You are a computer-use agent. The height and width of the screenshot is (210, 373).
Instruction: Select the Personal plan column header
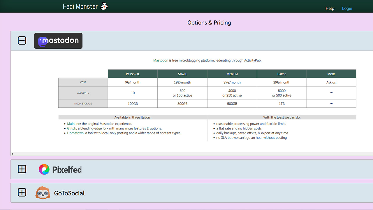(133, 74)
